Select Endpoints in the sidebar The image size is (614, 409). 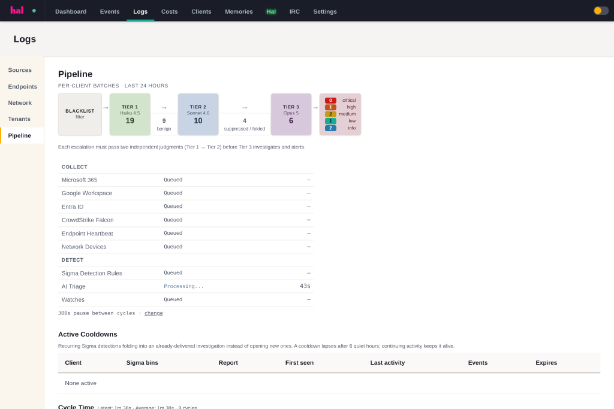(22, 86)
